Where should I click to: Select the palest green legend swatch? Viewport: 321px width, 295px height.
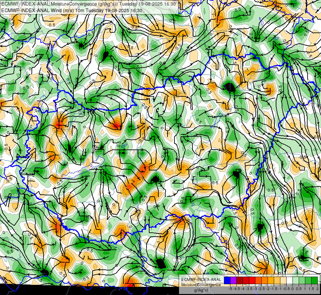[296, 281]
